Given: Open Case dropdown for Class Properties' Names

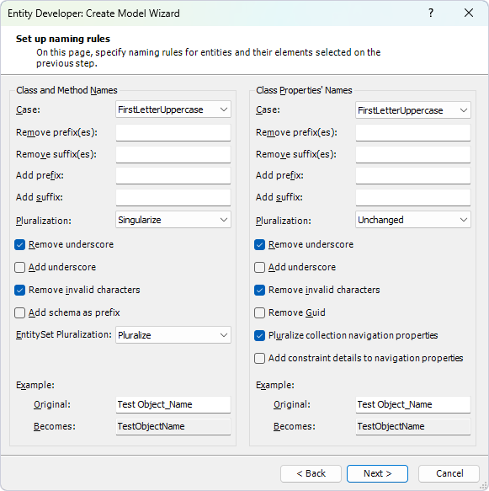Looking at the screenshot, I should (x=413, y=110).
